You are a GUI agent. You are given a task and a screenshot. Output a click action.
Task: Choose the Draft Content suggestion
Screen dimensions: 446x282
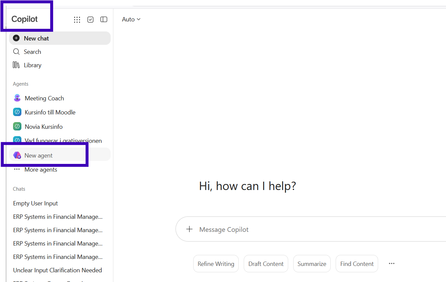266,264
